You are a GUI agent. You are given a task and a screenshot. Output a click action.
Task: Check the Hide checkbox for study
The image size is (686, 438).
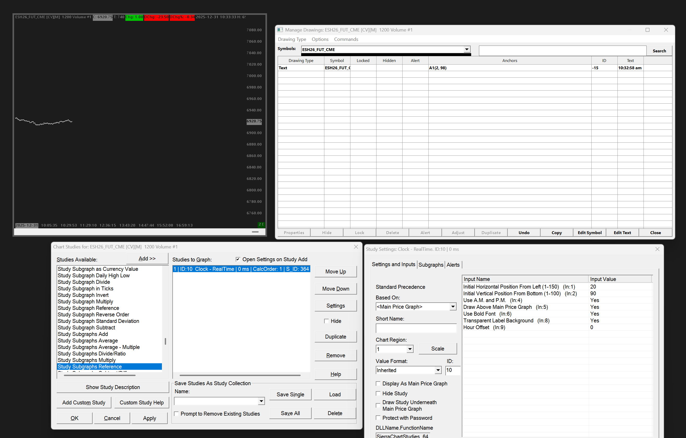click(326, 321)
